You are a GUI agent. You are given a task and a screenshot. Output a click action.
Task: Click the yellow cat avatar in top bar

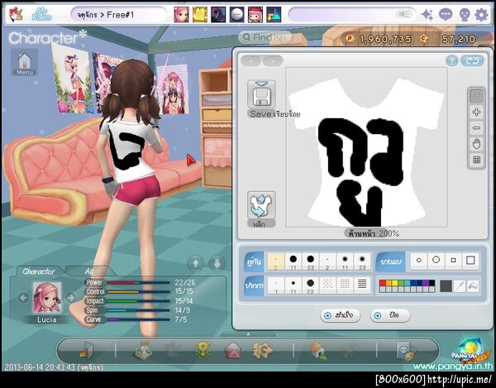(200, 15)
